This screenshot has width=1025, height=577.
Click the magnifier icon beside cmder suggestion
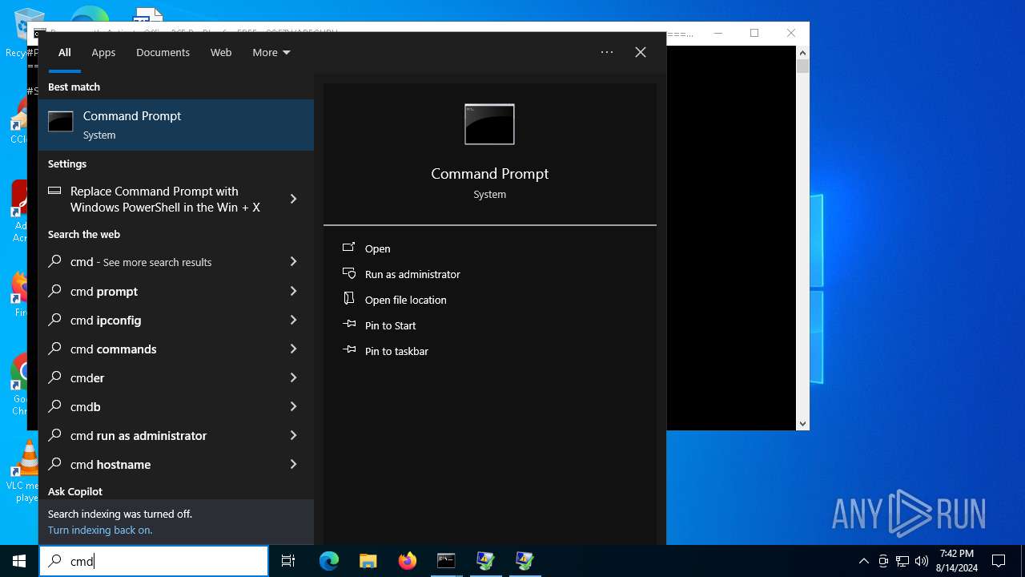[54, 377]
